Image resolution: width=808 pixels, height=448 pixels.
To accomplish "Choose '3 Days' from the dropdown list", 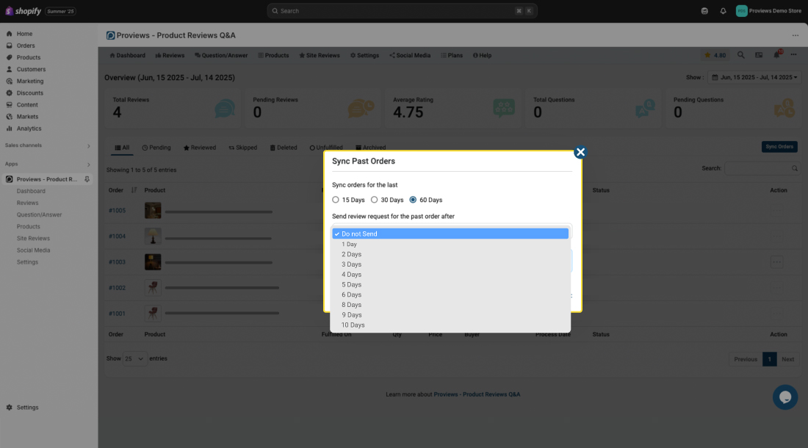I will (450, 264).
